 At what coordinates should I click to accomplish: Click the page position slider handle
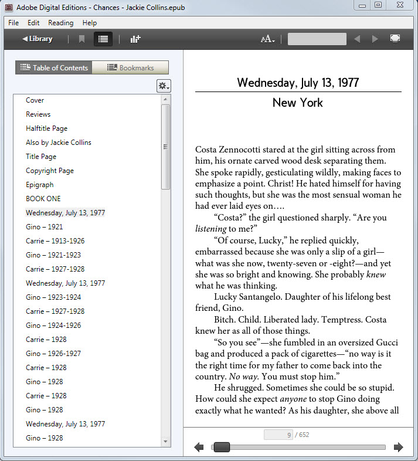(222, 448)
